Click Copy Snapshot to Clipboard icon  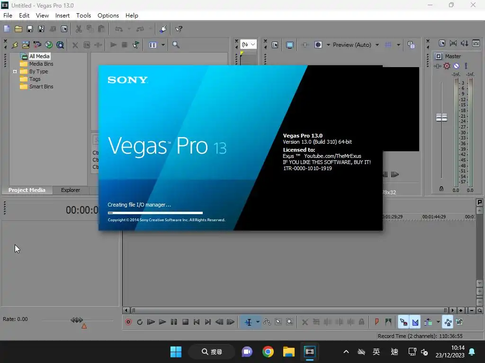pos(411,45)
